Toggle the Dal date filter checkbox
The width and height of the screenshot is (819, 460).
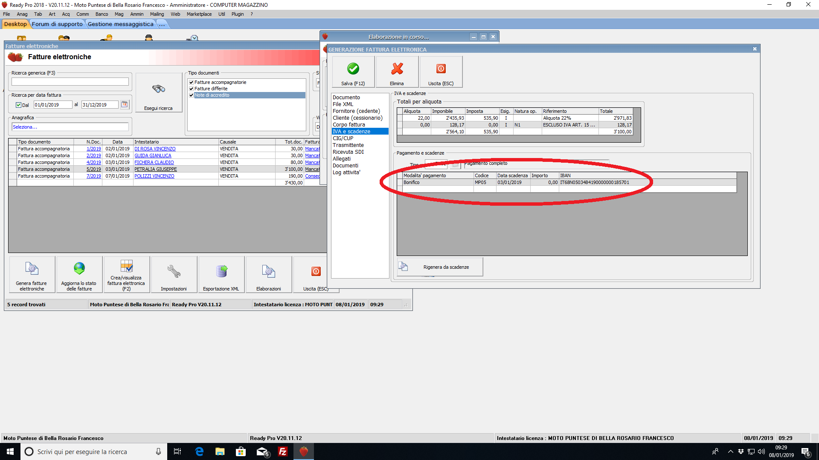[18, 105]
